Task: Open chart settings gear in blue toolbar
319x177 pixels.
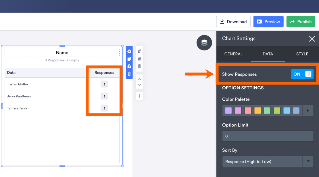Action: coord(129,52)
